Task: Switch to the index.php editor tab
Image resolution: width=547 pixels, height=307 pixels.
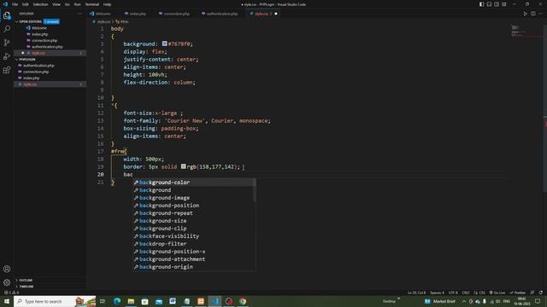Action: point(135,14)
